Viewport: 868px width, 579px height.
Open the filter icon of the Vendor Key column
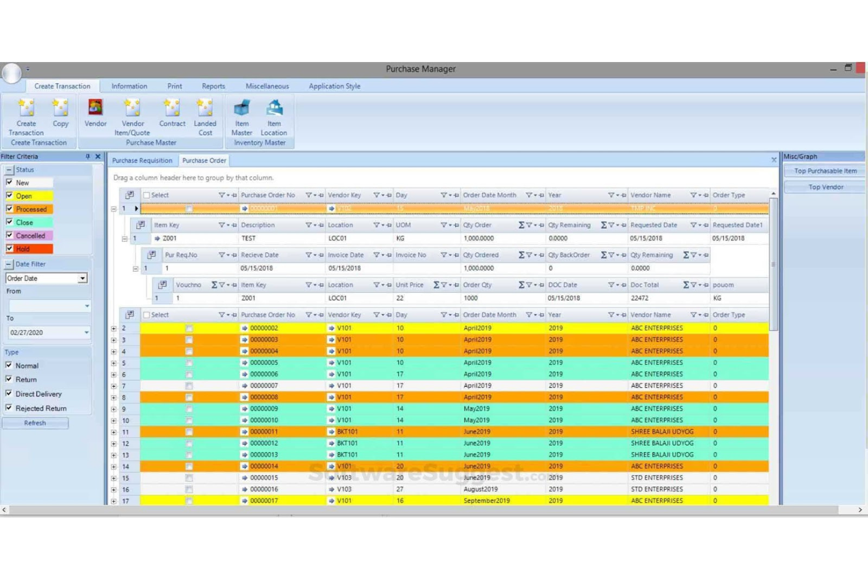(377, 195)
